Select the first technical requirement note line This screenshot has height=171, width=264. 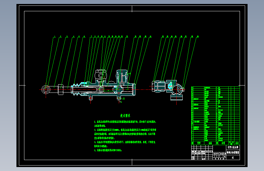pos(125,122)
